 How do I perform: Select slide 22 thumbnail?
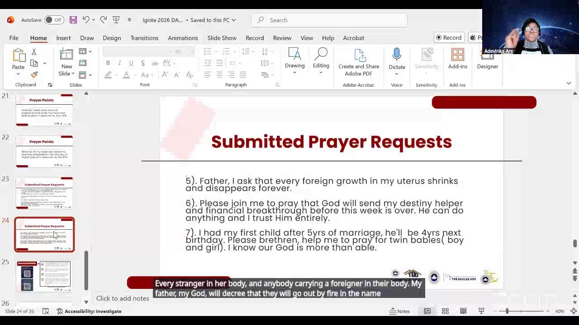(x=44, y=152)
